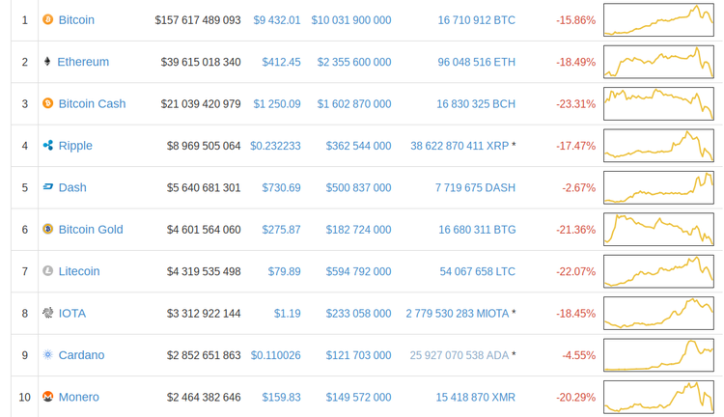View the Bitcoin Cash price sparkline chart
Screen dimensions: 724x417
[658, 103]
